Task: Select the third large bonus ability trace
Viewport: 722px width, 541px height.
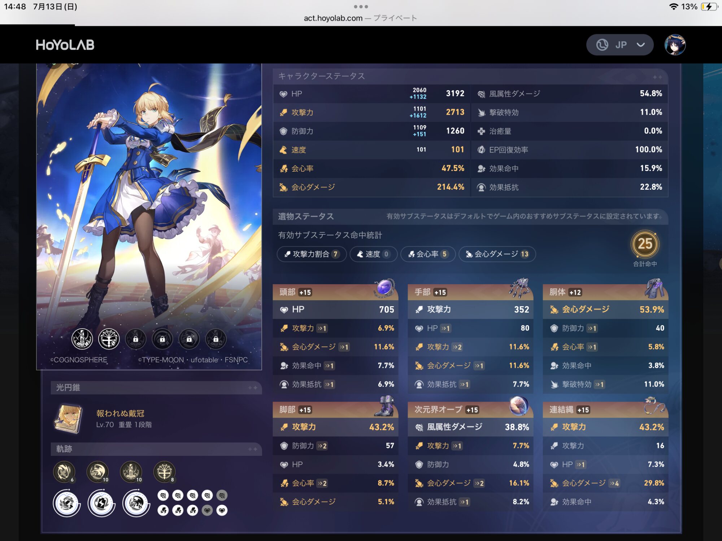Action: click(x=136, y=503)
